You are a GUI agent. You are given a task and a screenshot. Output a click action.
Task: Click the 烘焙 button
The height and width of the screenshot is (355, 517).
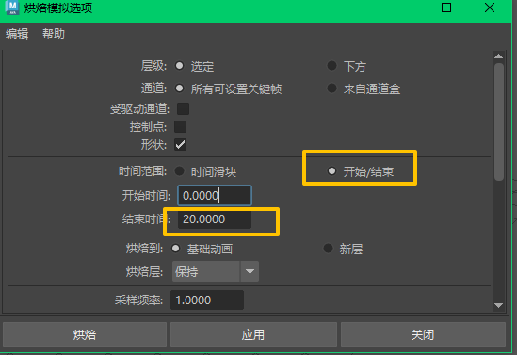point(85,334)
